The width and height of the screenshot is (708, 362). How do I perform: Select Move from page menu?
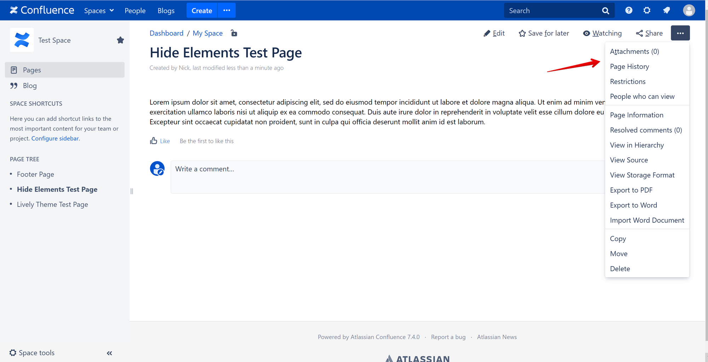click(647, 254)
